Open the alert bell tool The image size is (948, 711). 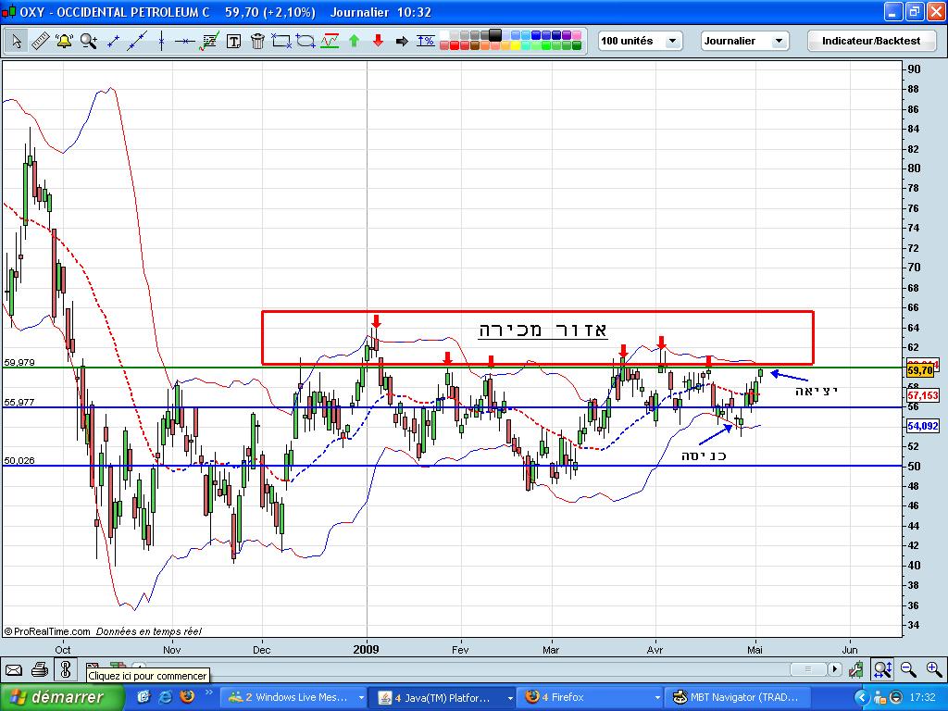click(64, 41)
